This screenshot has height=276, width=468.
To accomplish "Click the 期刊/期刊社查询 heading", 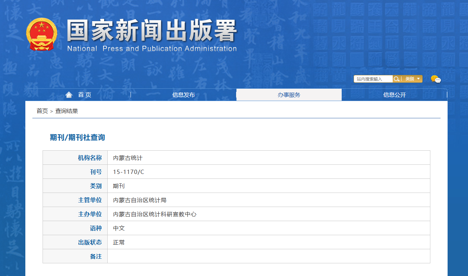I will pos(77,137).
